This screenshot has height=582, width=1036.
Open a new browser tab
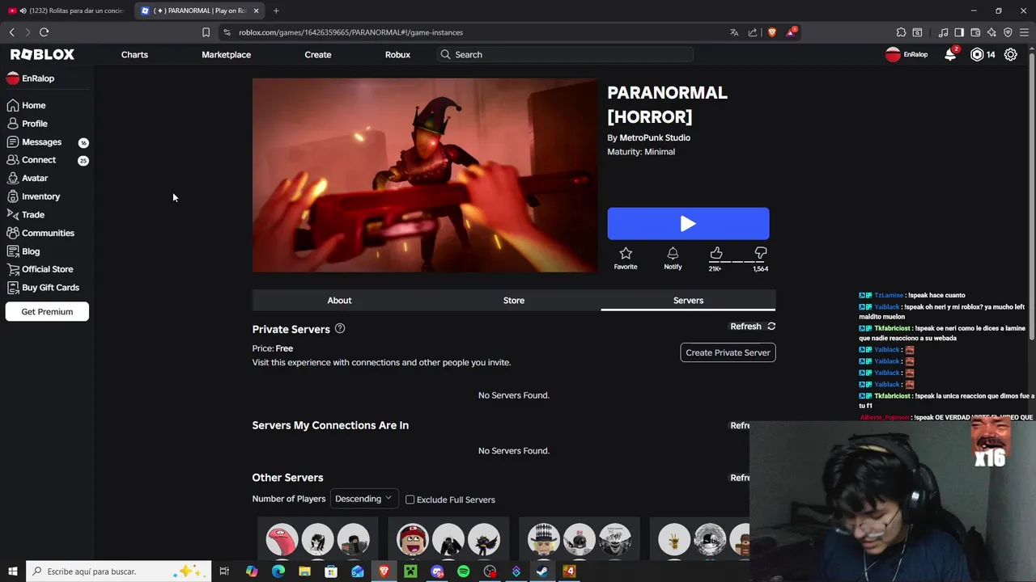click(x=276, y=11)
